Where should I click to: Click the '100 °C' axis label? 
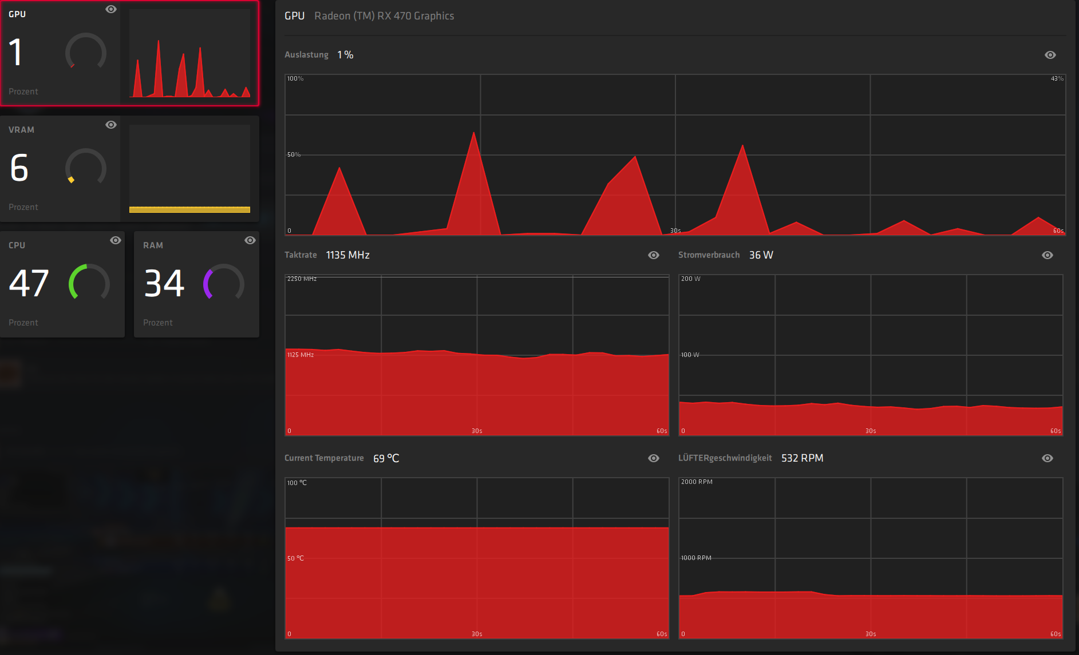(x=297, y=483)
